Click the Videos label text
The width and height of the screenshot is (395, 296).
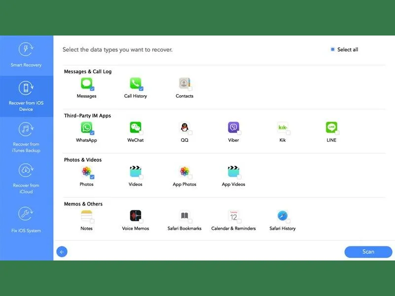point(135,184)
